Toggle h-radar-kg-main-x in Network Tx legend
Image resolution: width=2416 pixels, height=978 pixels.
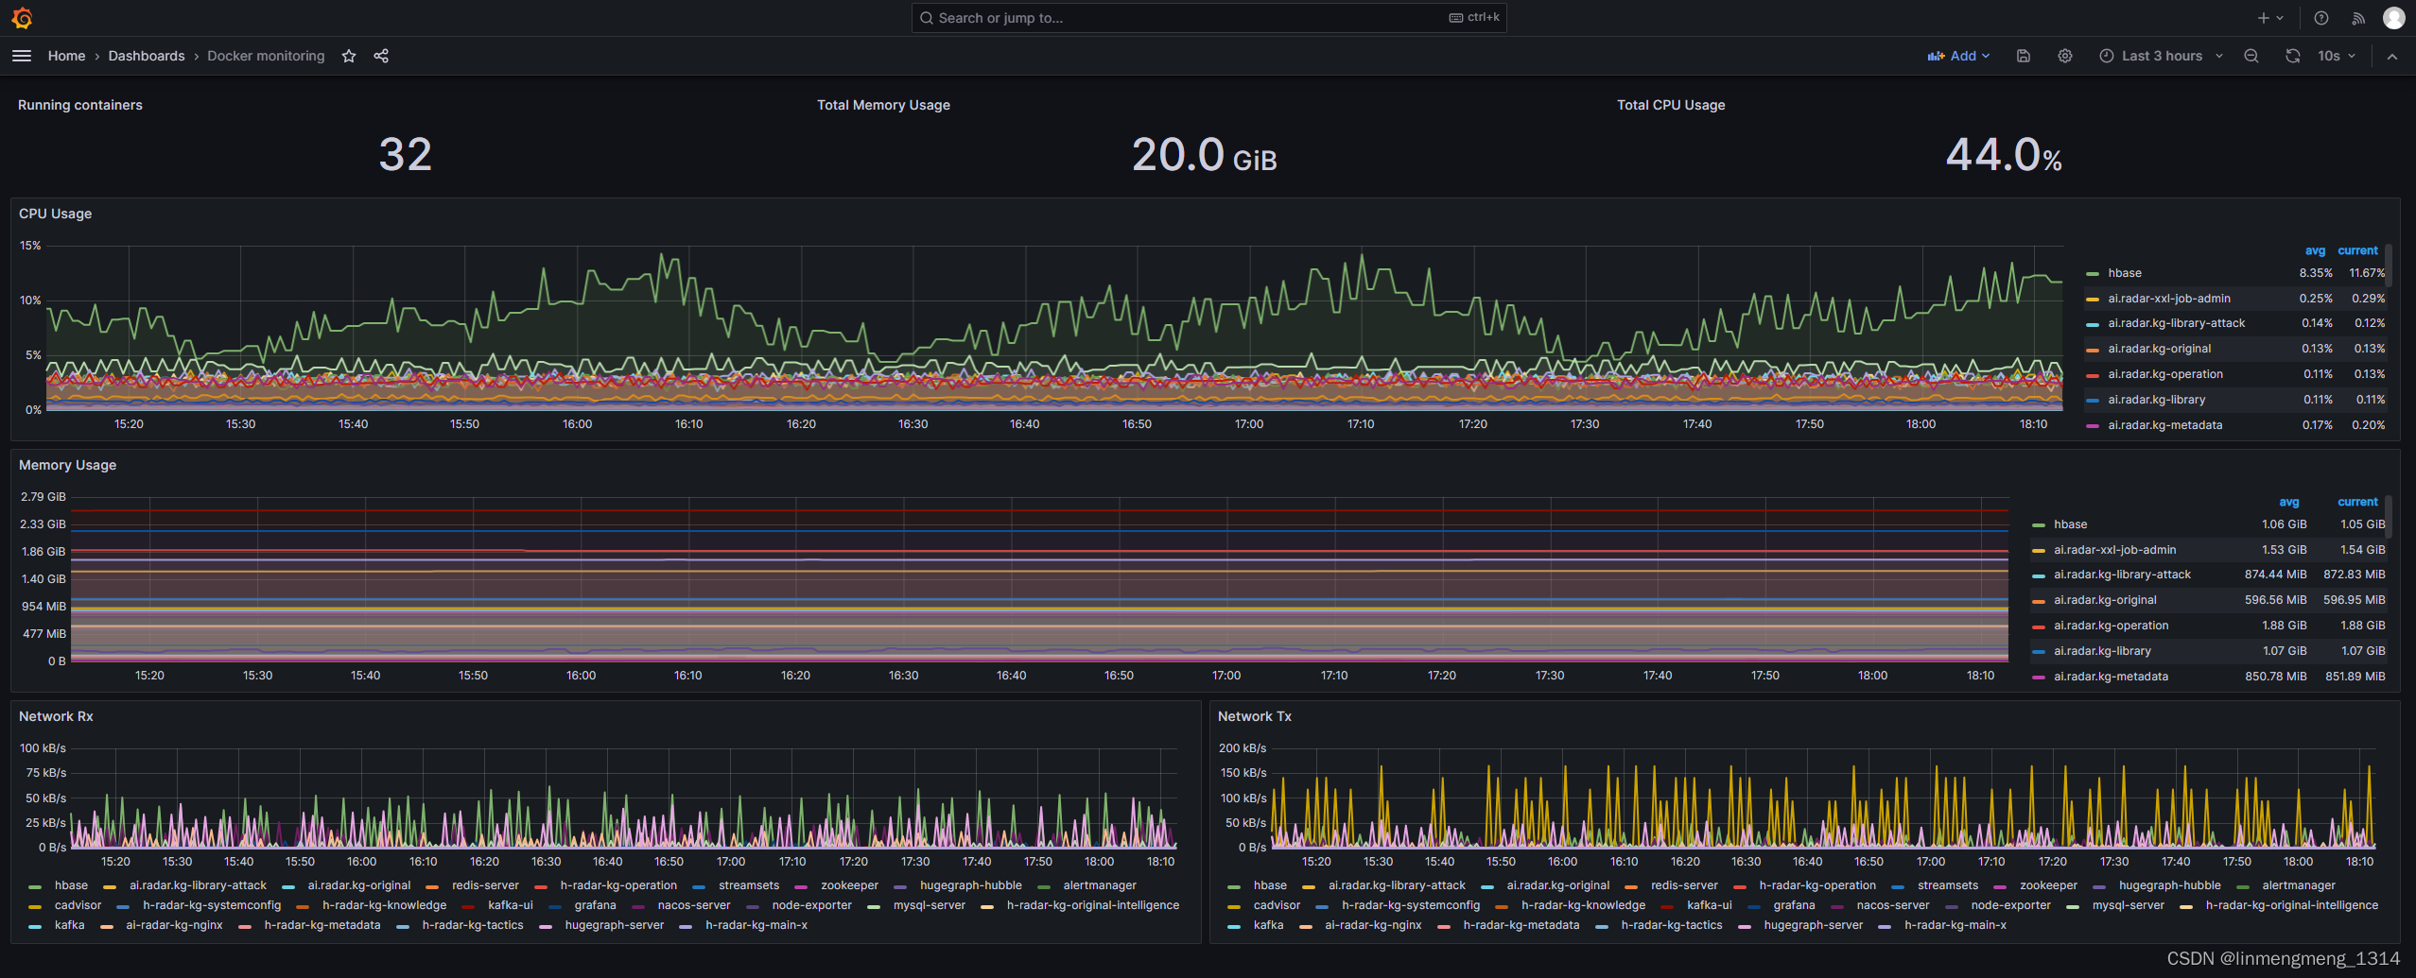coord(1955,925)
